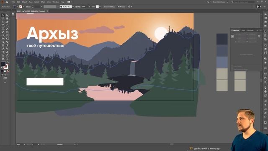Image resolution: width=268 pixels, height=151 pixels.
Task: Select the Type tool
Action: pos(3,25)
